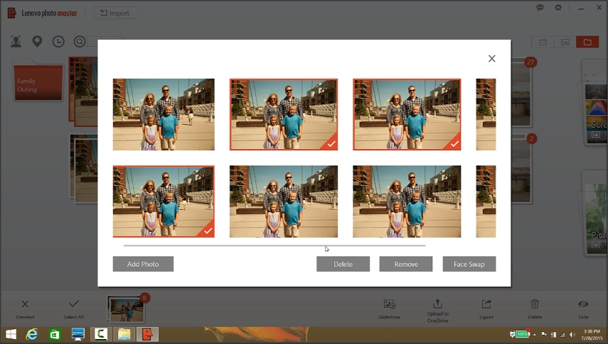Switch to the image view mode
The width and height of the screenshot is (608, 344).
(565, 42)
